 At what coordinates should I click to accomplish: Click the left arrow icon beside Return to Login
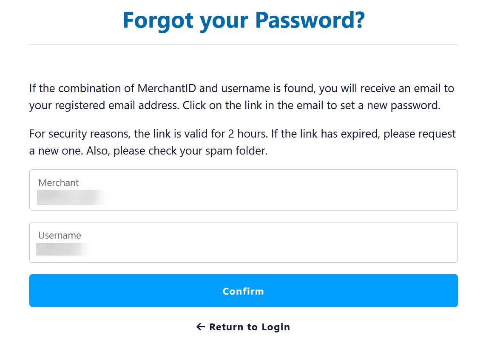(x=201, y=326)
